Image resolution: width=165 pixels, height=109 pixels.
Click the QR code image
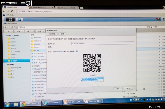click(x=92, y=63)
